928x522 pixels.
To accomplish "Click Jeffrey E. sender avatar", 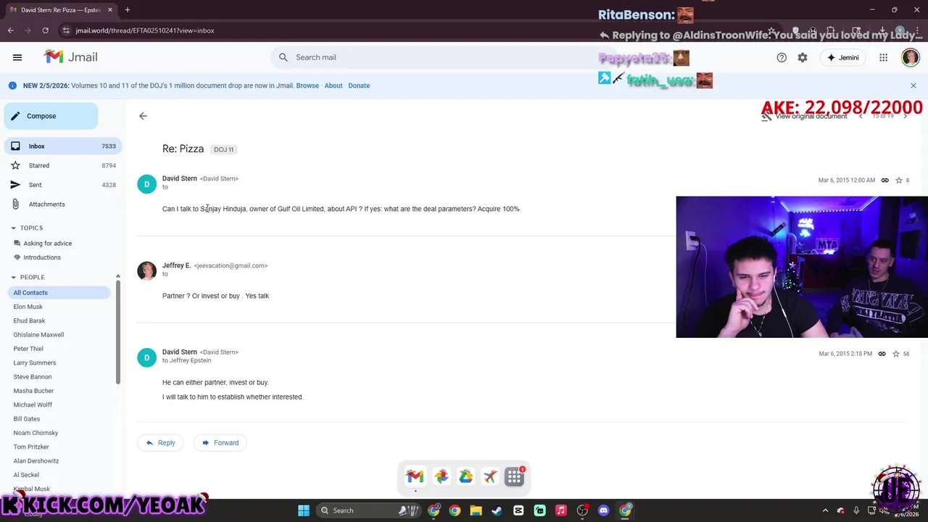I will (146, 270).
